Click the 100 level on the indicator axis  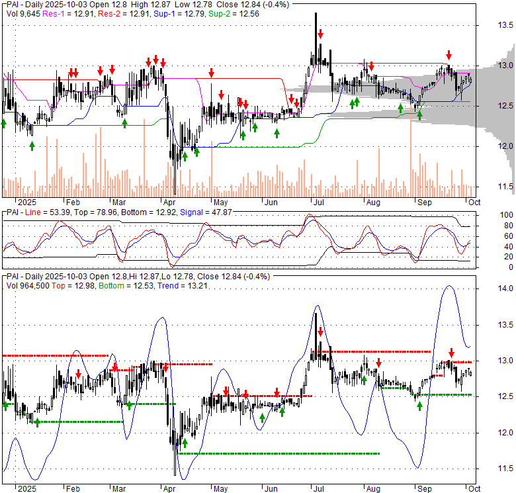coord(507,215)
